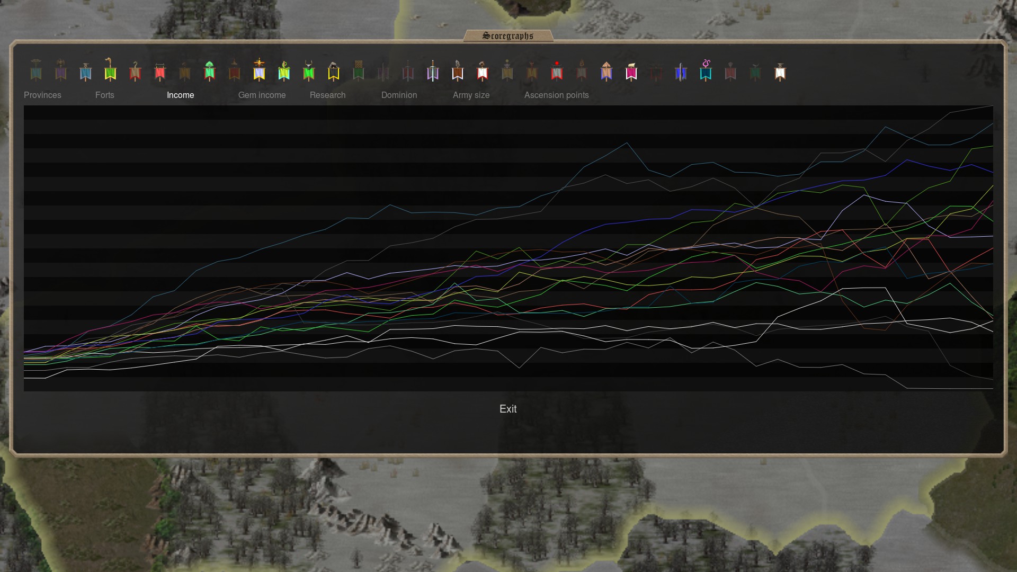1017x572 pixels.
Task: Select the green banner with horned skull
Action: click(309, 71)
